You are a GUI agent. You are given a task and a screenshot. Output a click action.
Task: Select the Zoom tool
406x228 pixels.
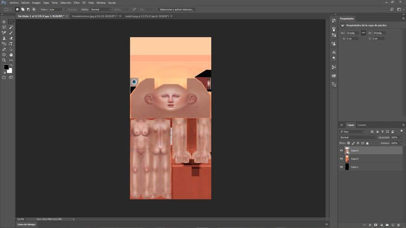[4, 60]
